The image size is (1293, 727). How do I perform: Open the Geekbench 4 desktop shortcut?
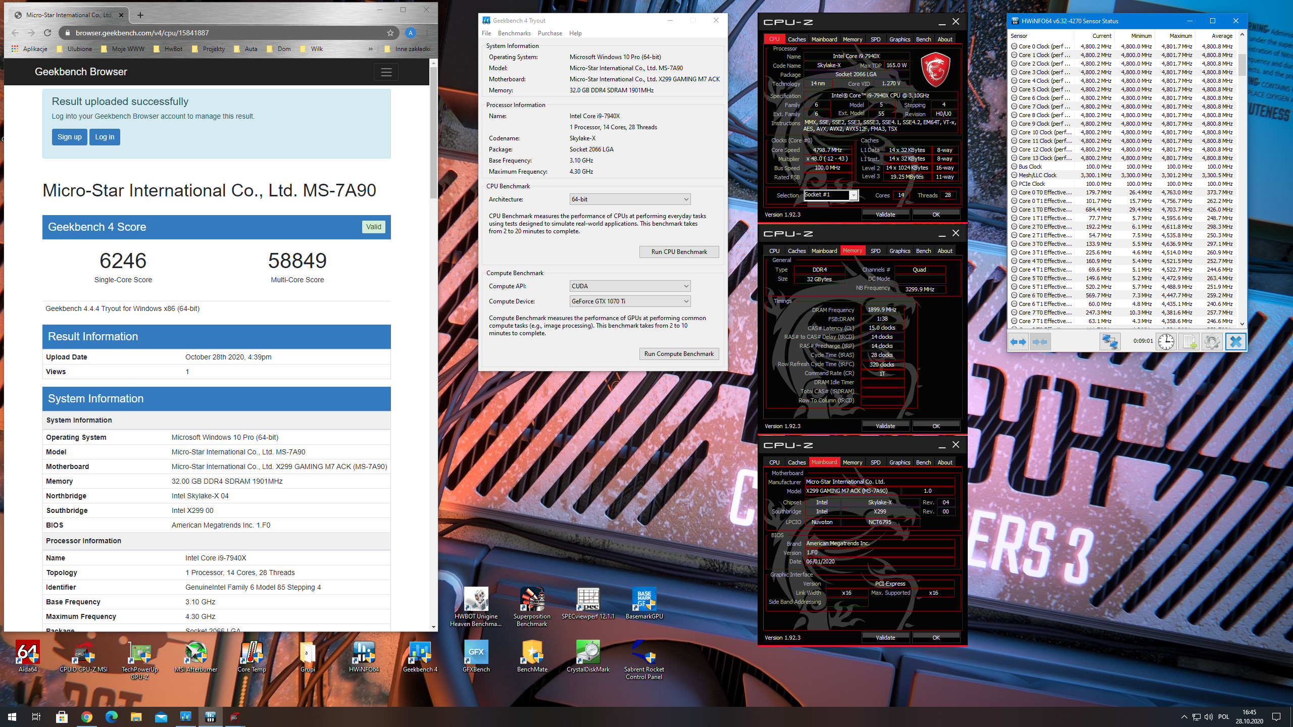click(420, 656)
